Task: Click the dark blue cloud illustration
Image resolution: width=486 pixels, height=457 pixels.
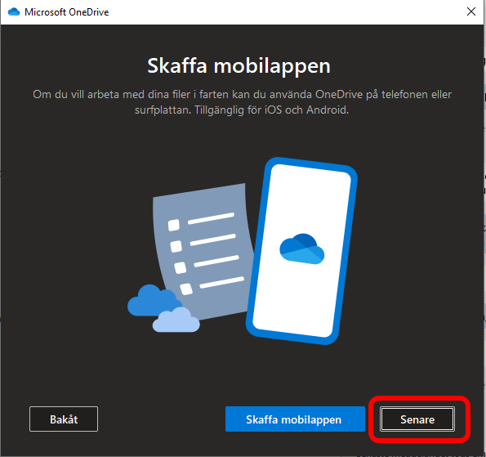Action: click(x=152, y=300)
